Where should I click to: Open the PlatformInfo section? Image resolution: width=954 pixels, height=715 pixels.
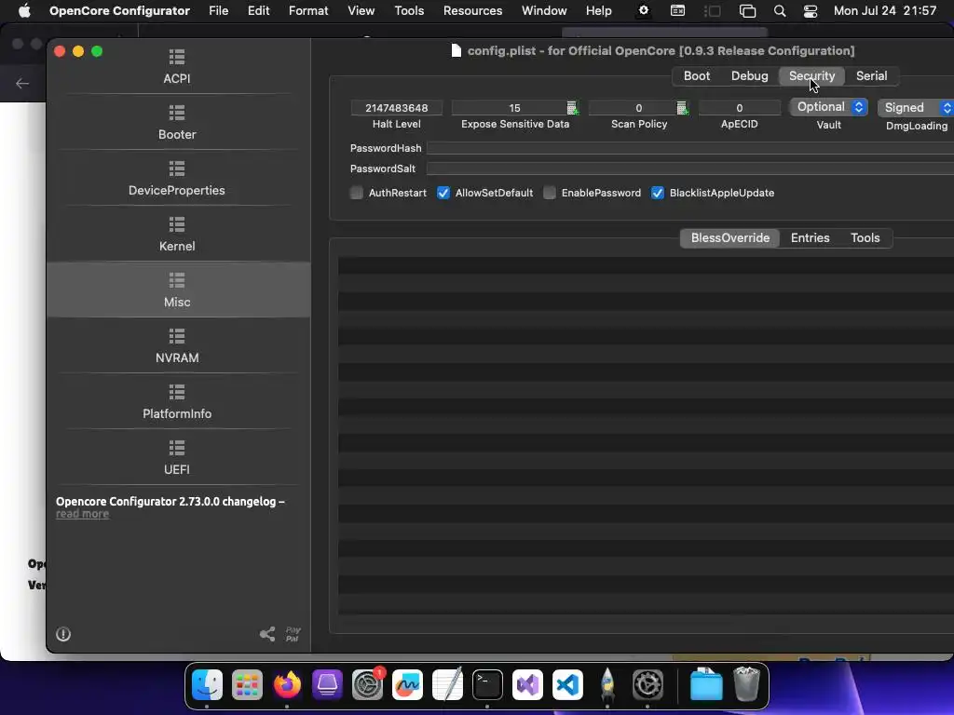pyautogui.click(x=177, y=402)
